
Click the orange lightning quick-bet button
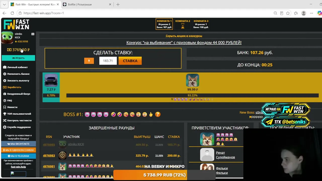(x=89, y=61)
